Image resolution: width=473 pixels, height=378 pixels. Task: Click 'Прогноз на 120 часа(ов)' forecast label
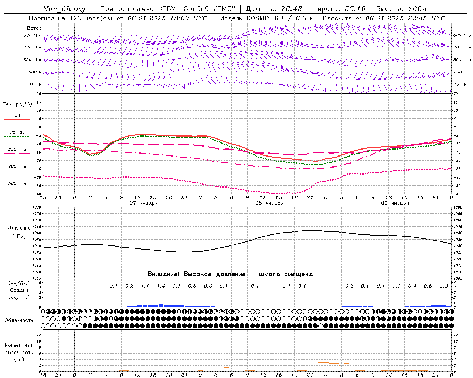(x=71, y=18)
